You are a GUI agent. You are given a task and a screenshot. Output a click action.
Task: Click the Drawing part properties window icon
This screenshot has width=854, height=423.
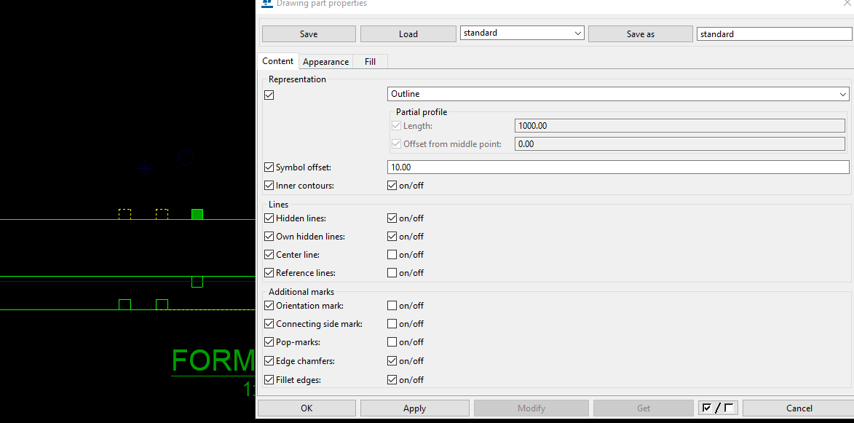(x=266, y=4)
